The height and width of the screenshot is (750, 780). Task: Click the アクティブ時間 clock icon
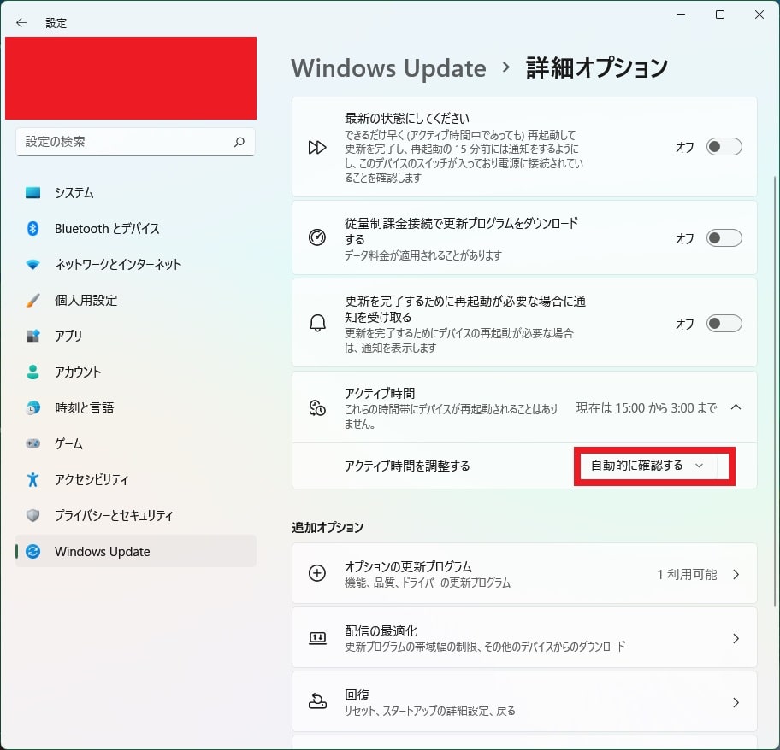[317, 408]
